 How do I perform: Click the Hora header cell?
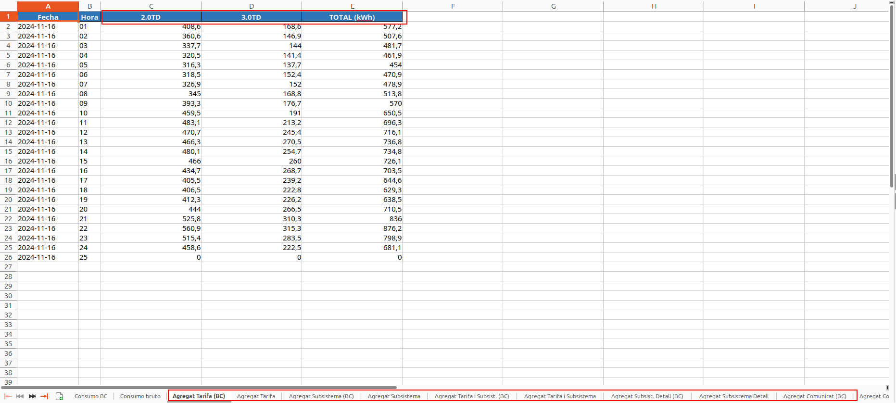pos(90,17)
